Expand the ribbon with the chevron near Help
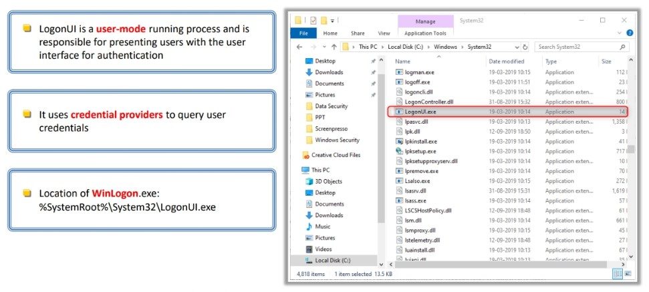Image resolution: width=649 pixels, height=292 pixels. click(x=620, y=33)
